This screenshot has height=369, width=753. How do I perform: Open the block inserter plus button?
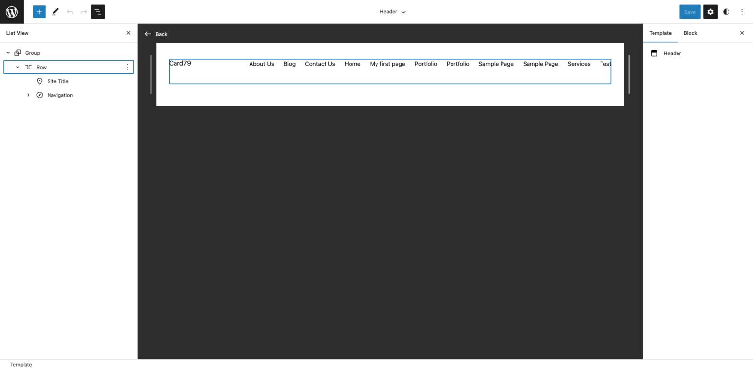pos(39,12)
